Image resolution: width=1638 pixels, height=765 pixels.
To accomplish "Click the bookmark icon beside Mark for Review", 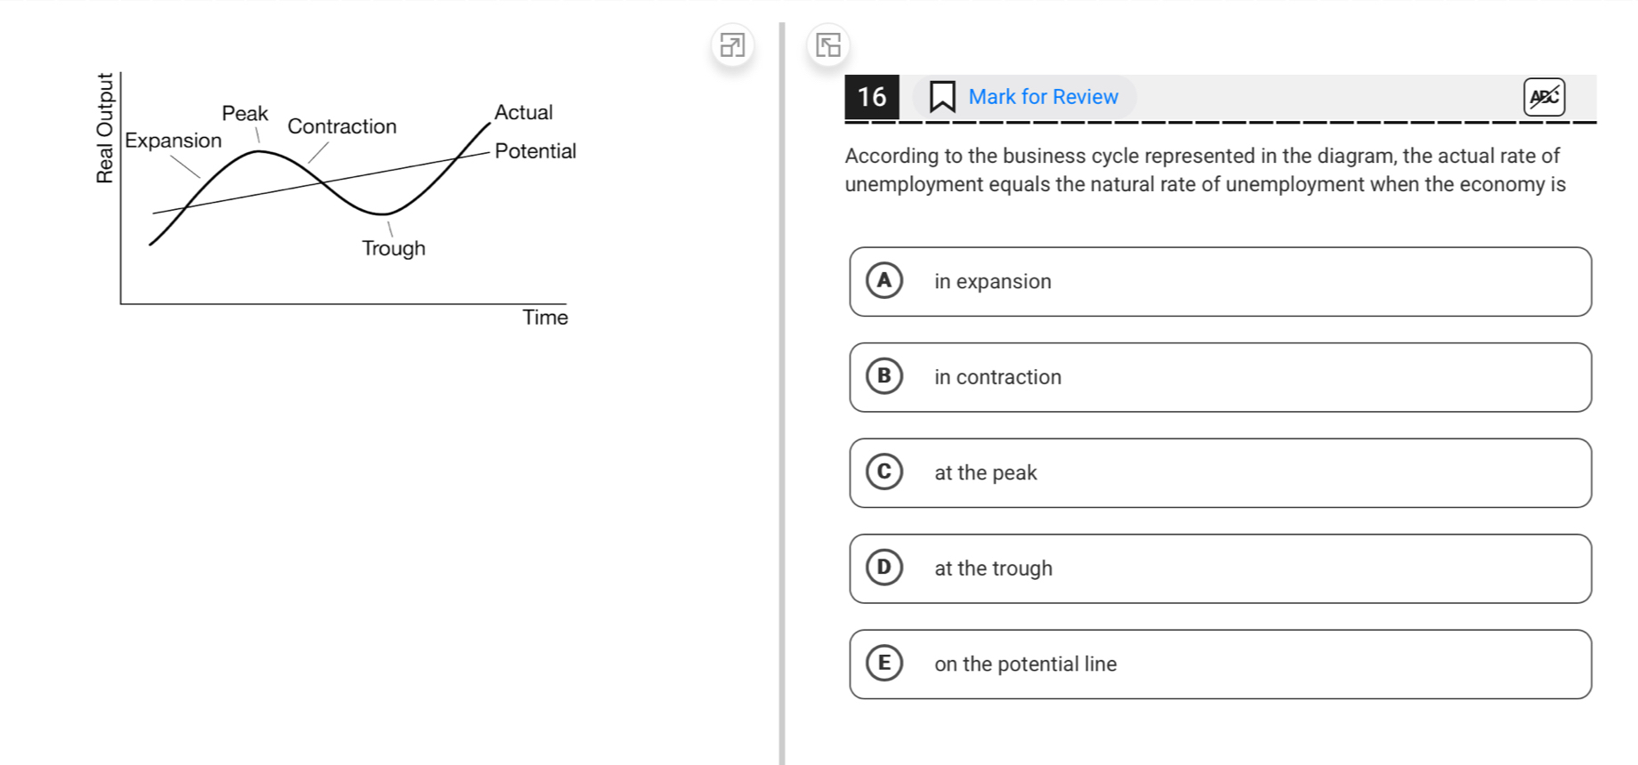I will coord(942,97).
